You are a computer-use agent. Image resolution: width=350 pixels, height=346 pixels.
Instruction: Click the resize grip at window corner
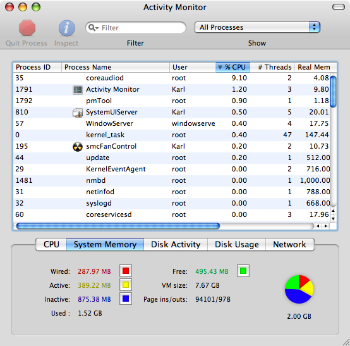pos(346,342)
